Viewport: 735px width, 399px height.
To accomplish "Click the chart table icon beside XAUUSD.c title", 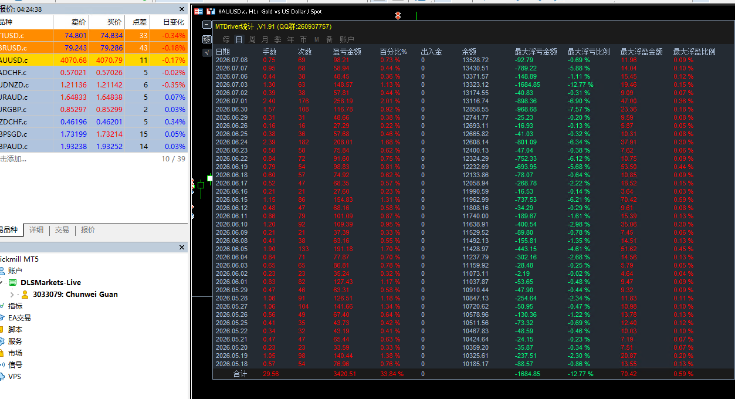I will pos(198,11).
